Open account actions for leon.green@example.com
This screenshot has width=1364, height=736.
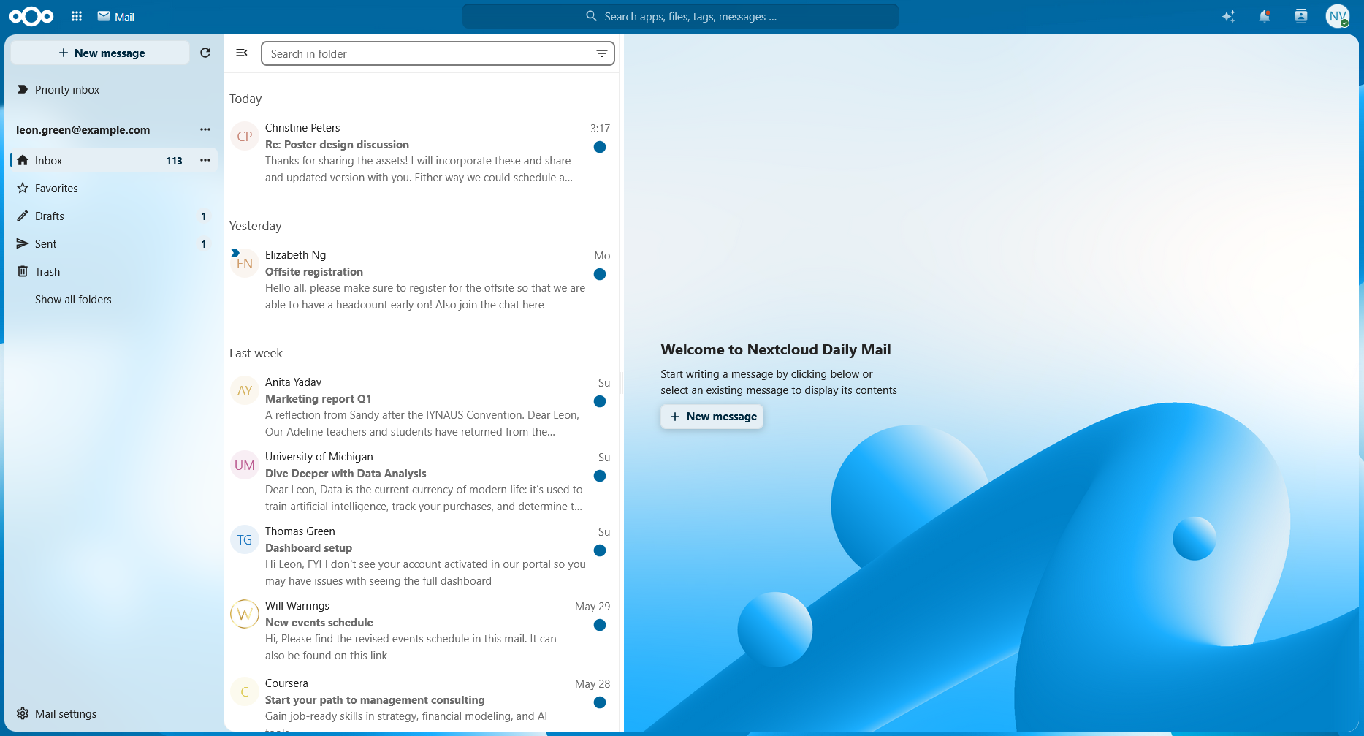point(205,129)
